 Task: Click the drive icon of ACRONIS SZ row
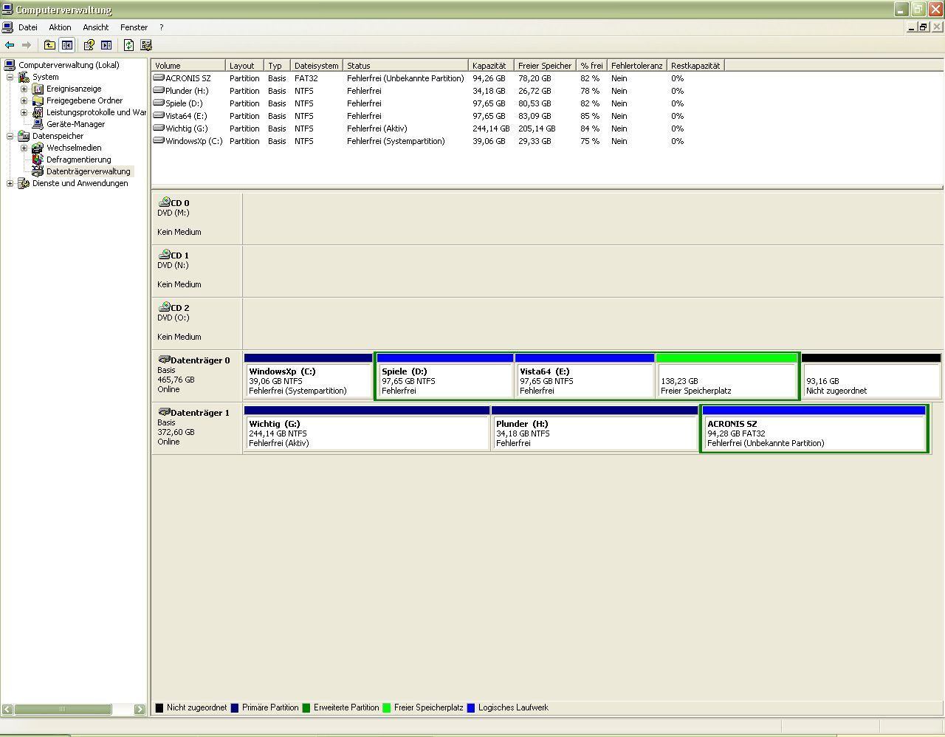point(158,78)
